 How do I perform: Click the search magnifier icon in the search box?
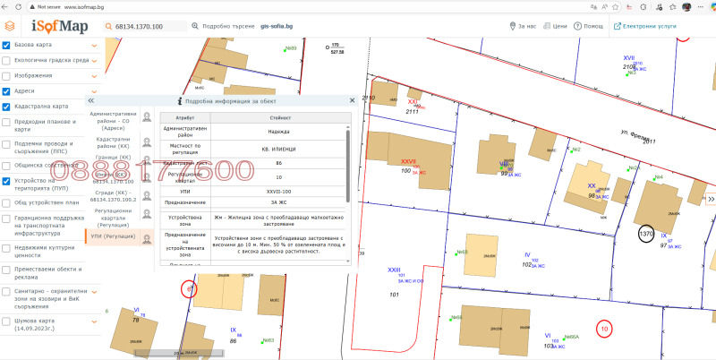click(108, 27)
